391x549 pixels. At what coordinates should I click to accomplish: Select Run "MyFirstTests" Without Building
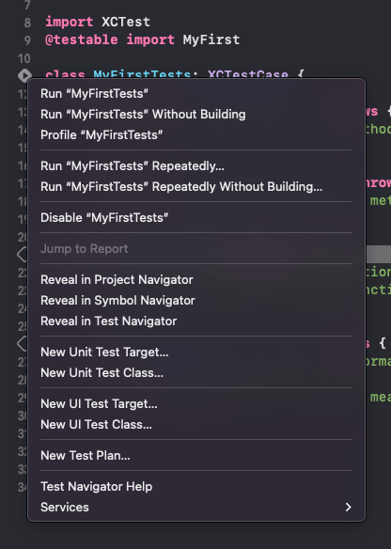coord(196,115)
